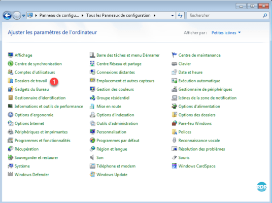Click inside the Rechercher search field
272x203 pixels.
click(225, 15)
